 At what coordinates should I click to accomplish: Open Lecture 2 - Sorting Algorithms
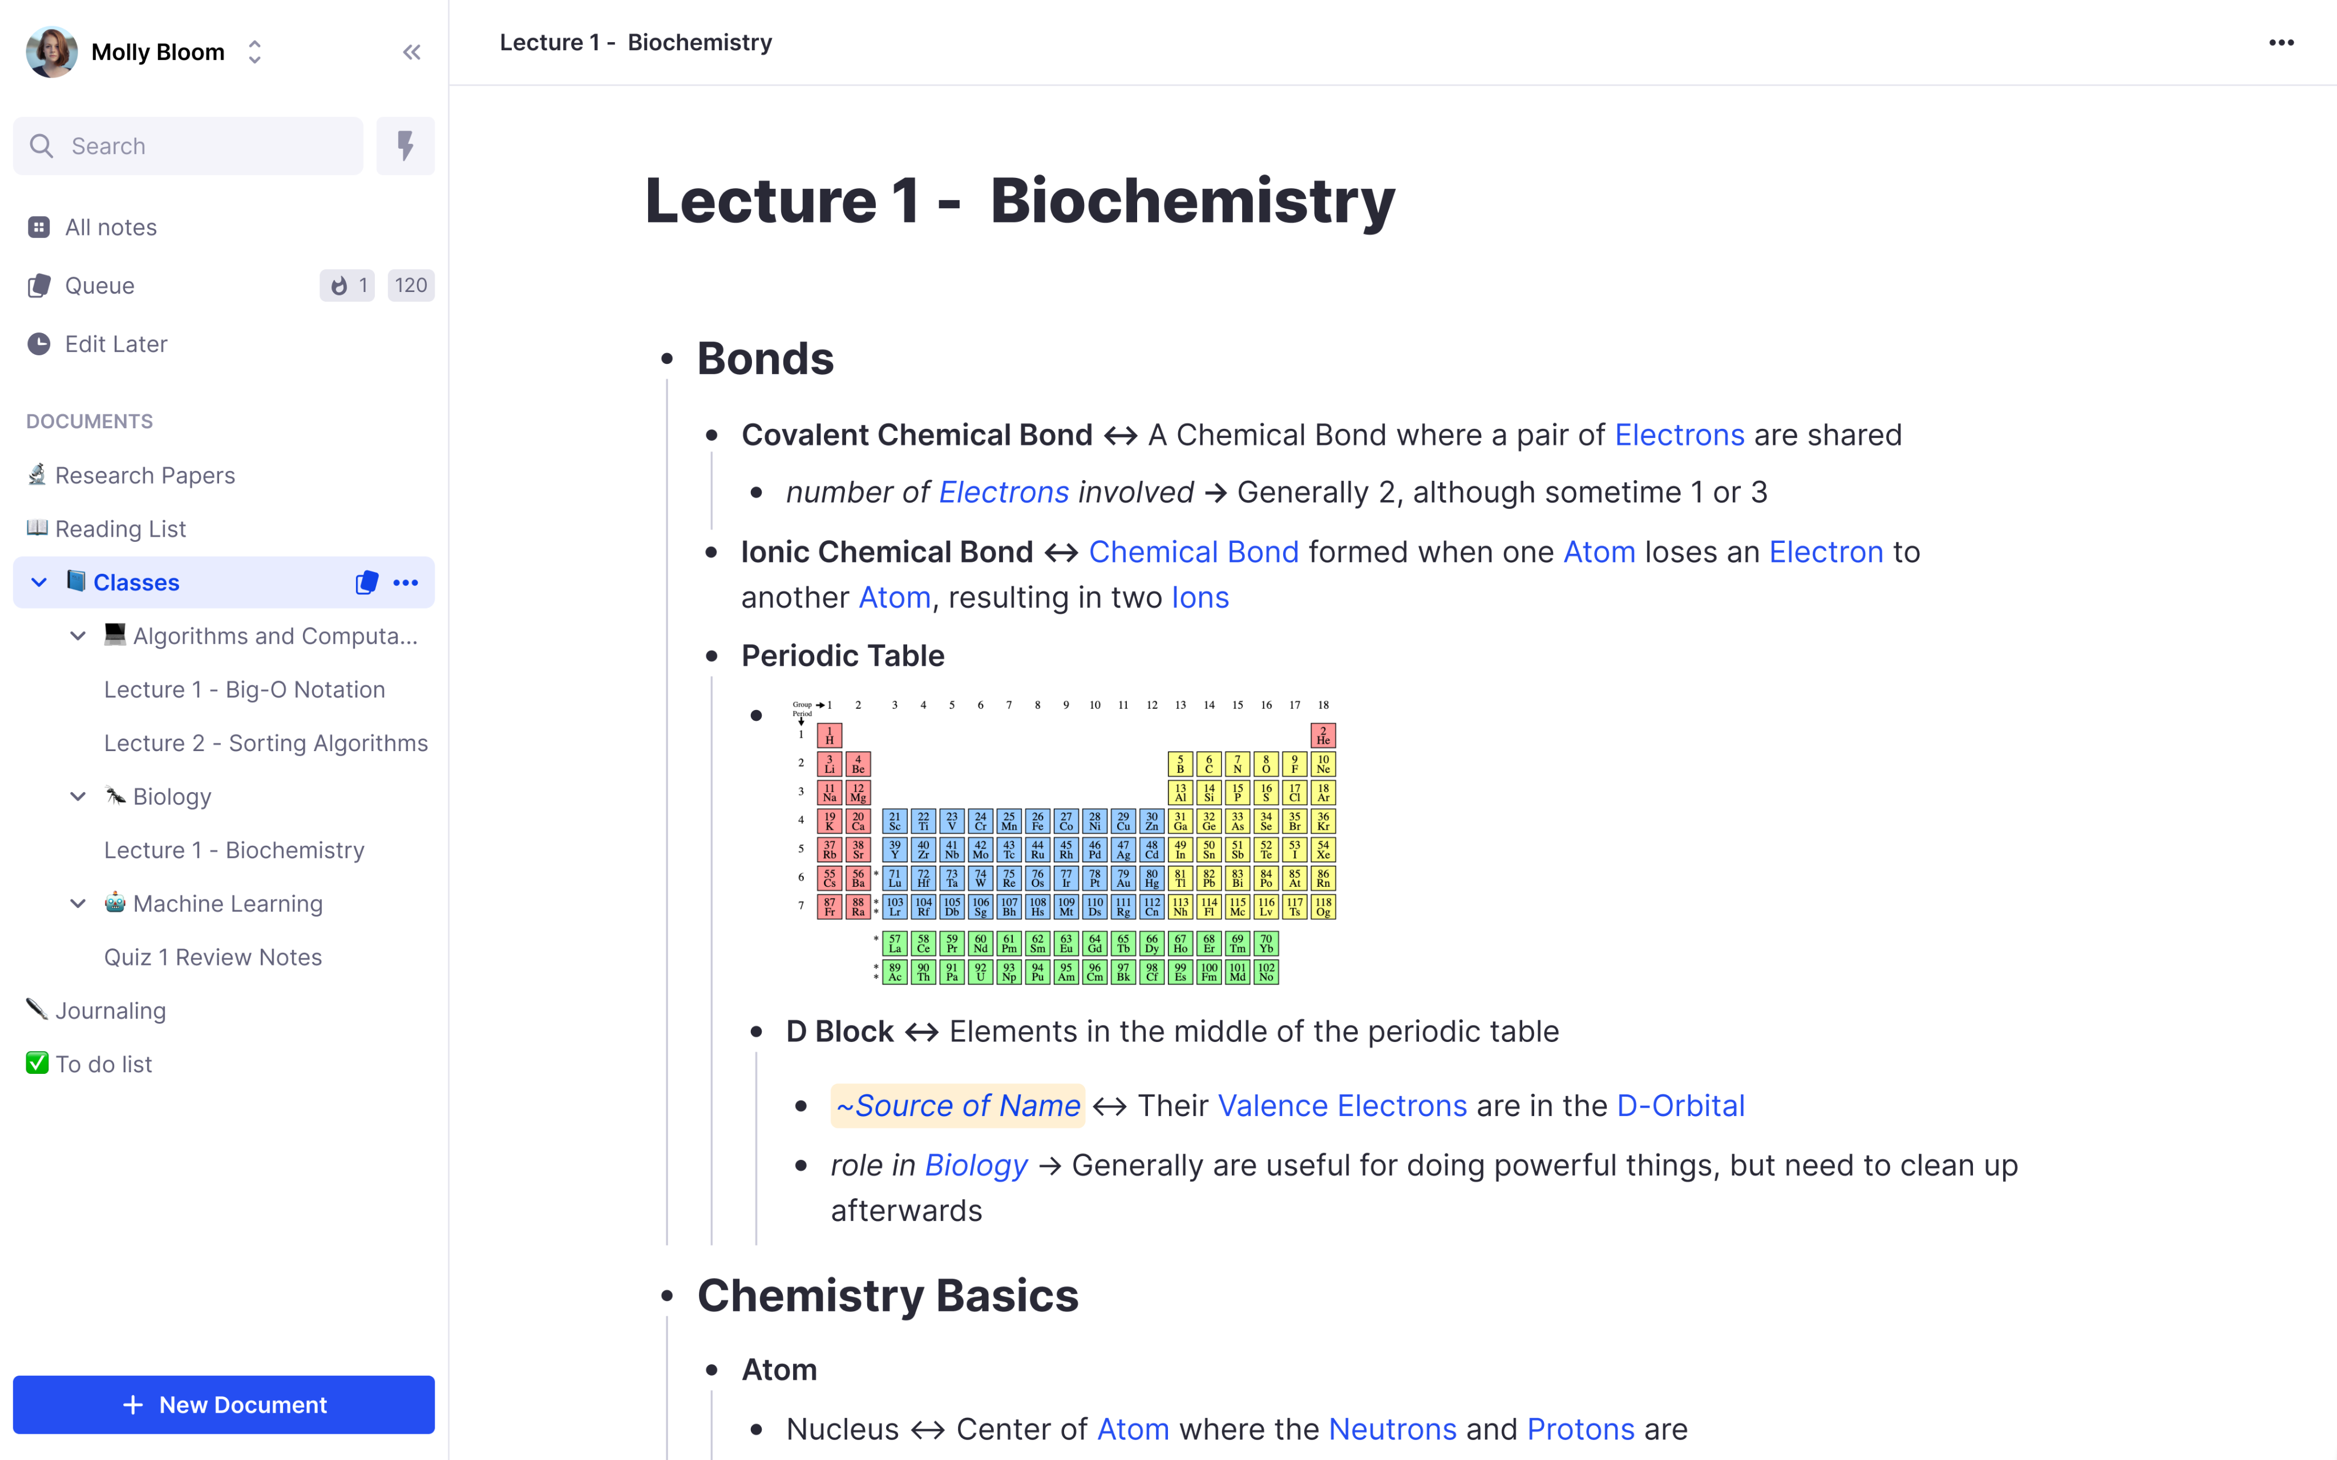click(265, 744)
